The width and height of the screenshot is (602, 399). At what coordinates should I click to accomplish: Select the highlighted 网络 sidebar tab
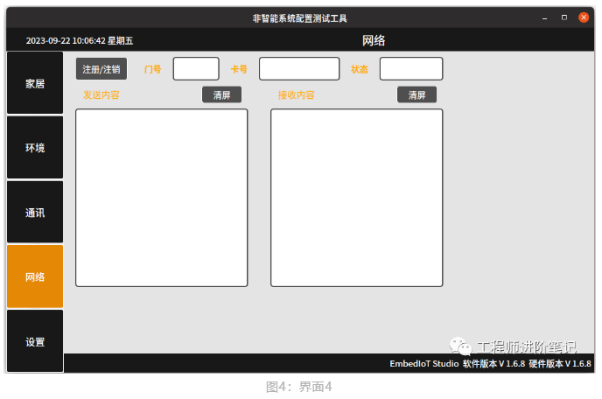35,276
